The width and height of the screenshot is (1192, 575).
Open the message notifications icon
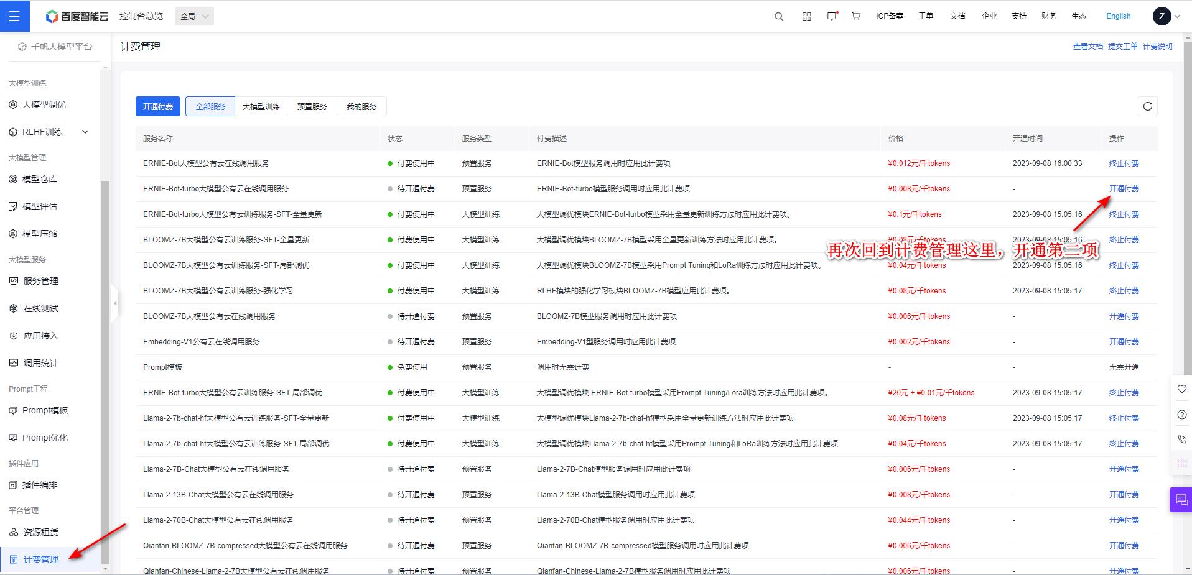click(832, 16)
